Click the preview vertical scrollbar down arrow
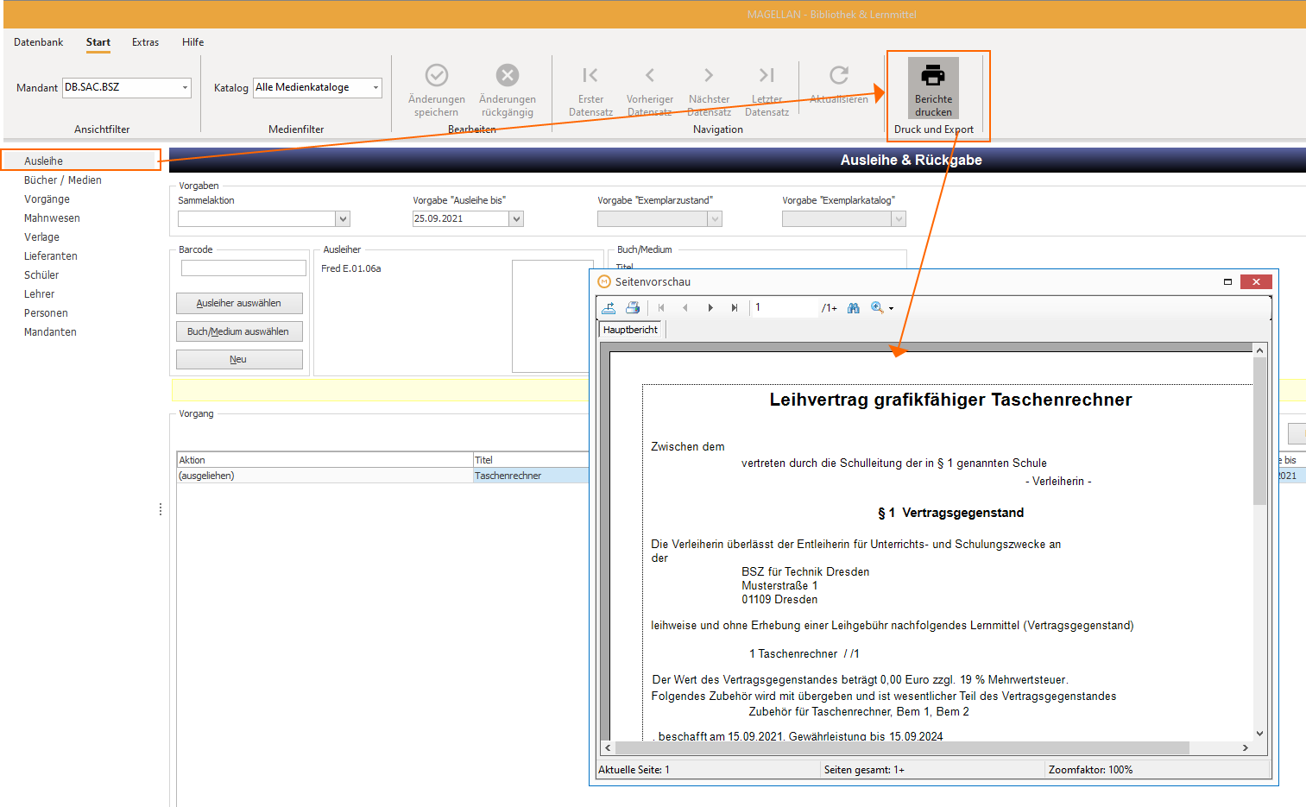Image resolution: width=1306 pixels, height=807 pixels. click(x=1260, y=734)
